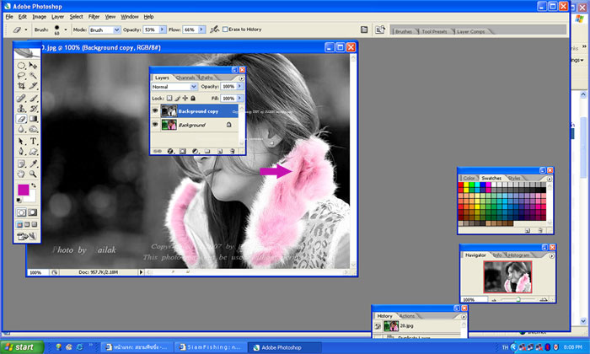
Task: Select the Eyedropper tool
Action: [x=33, y=164]
